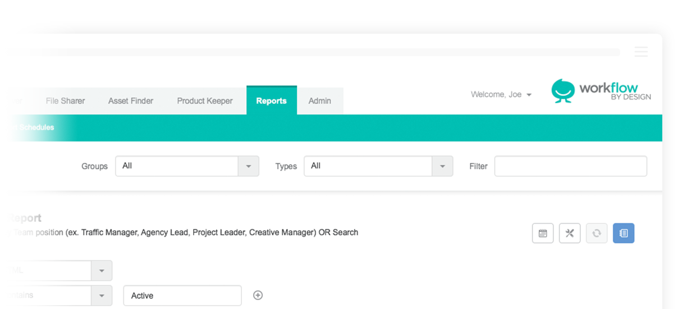This screenshot has width=696, height=309.
Task: Switch to the File Sharer tab
Action: click(65, 101)
